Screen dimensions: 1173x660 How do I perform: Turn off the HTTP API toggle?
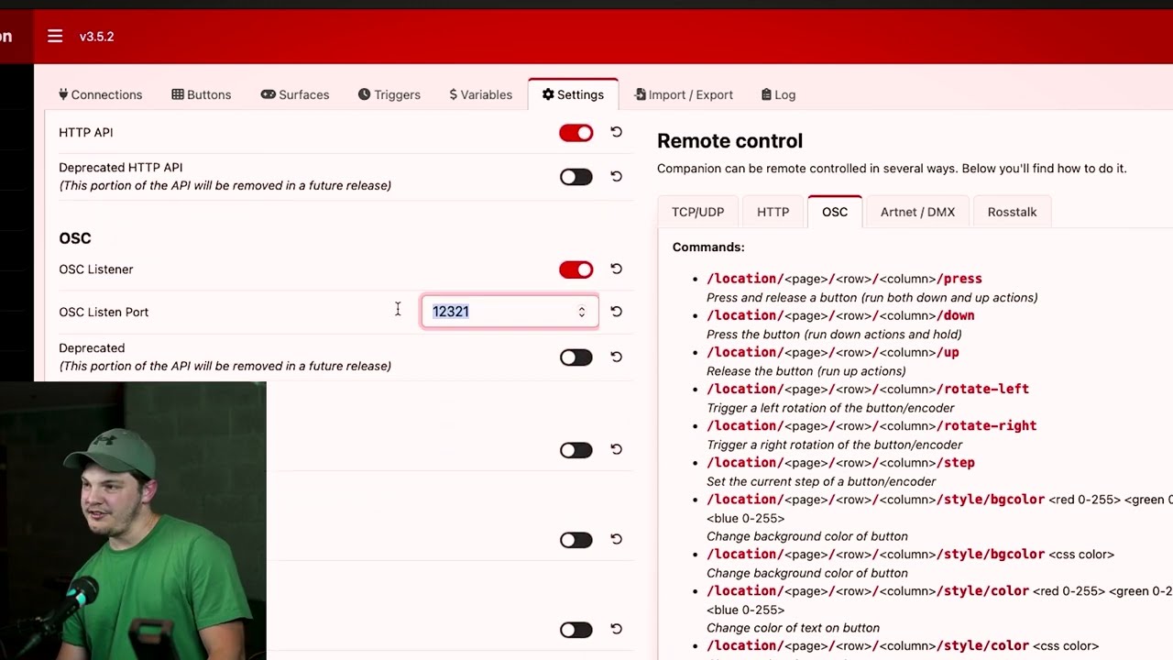tap(576, 133)
